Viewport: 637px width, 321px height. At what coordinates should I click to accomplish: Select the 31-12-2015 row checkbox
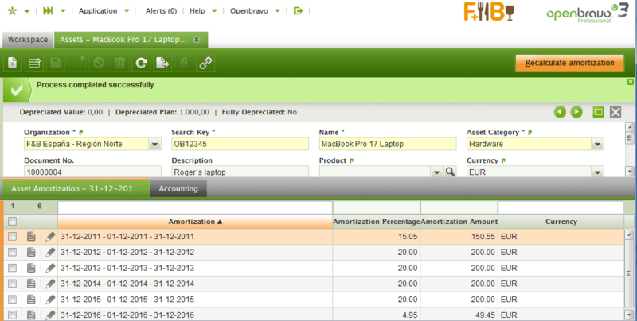(12, 300)
